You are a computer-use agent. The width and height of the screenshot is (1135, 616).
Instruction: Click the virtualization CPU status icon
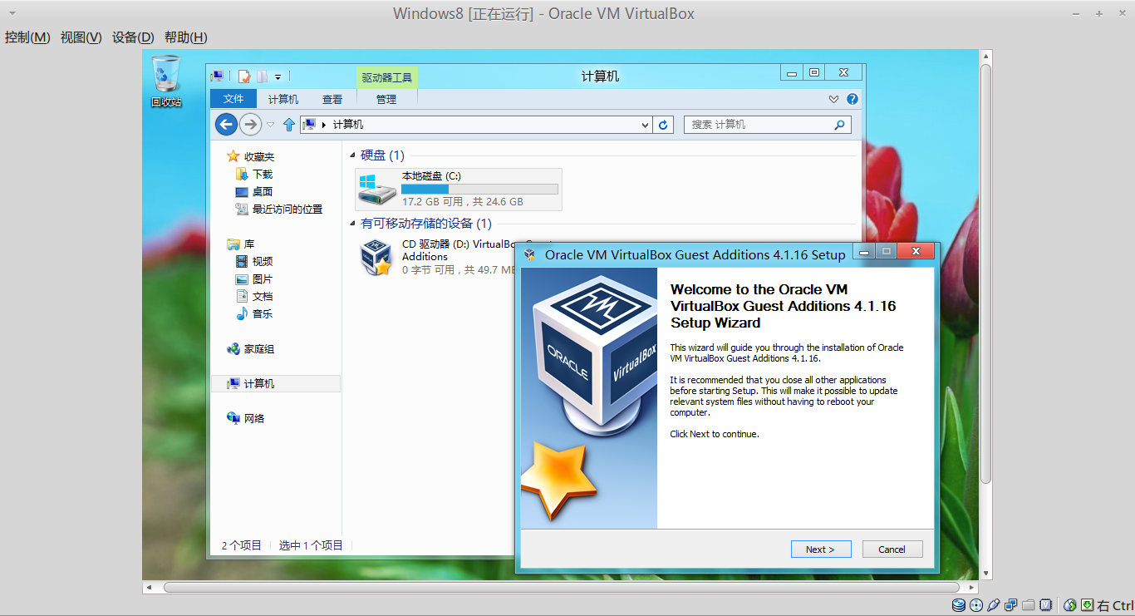1046,605
